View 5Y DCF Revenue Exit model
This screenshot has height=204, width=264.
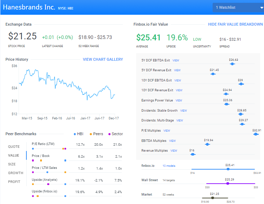tap(177, 70)
